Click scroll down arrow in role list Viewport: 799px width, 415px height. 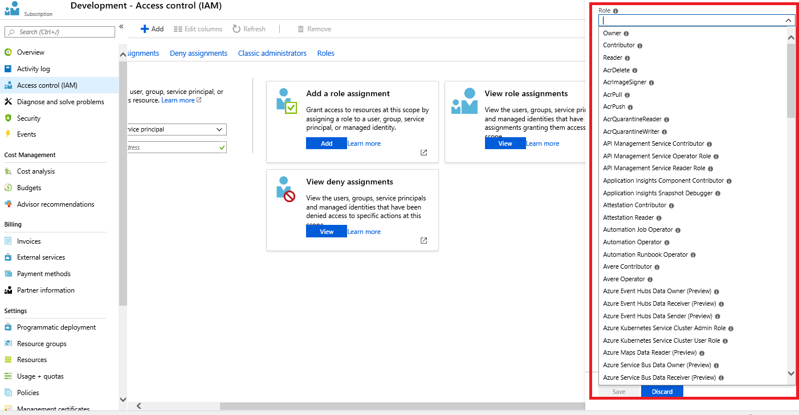tap(791, 373)
